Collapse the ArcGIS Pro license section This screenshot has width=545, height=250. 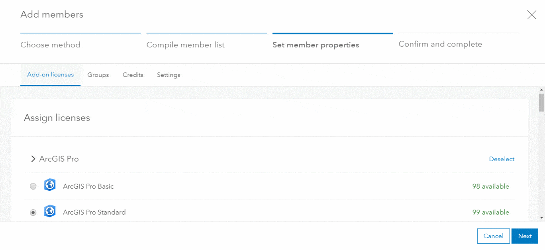[x=33, y=159]
